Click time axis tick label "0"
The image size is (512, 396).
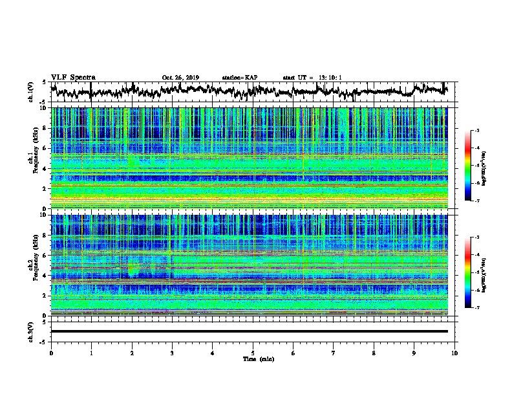tap(51, 353)
